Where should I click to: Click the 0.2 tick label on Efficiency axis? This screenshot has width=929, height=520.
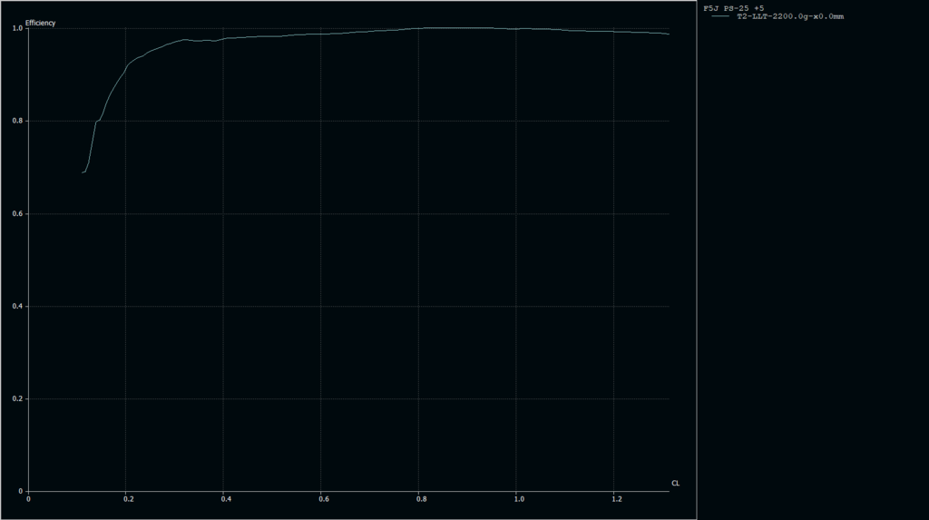pyautogui.click(x=17, y=398)
